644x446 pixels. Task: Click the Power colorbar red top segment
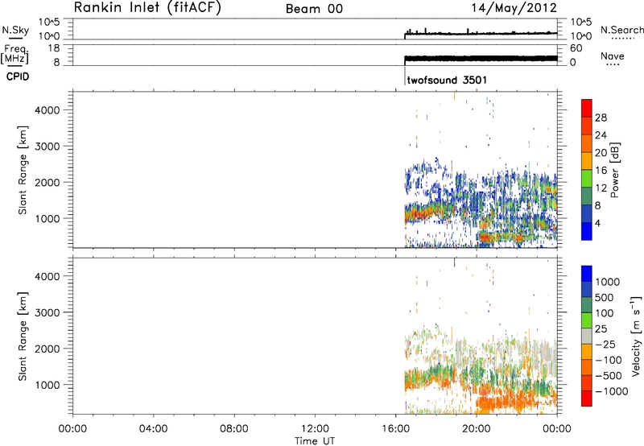(x=587, y=108)
